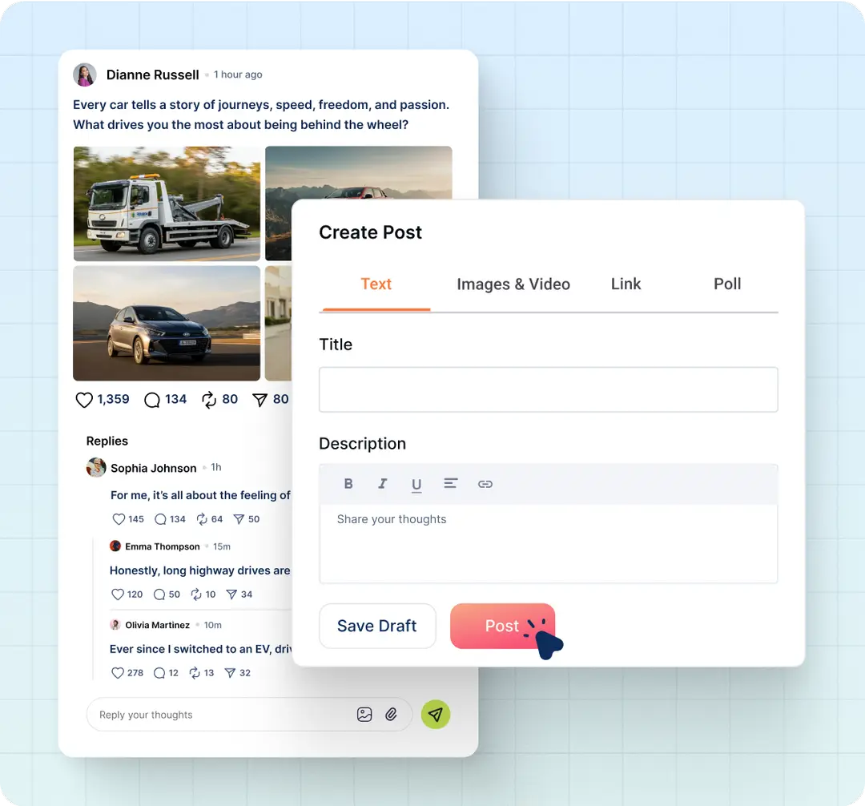Click Dianne Russell's avatar picture
Image resolution: width=865 pixels, height=806 pixels.
[85, 75]
